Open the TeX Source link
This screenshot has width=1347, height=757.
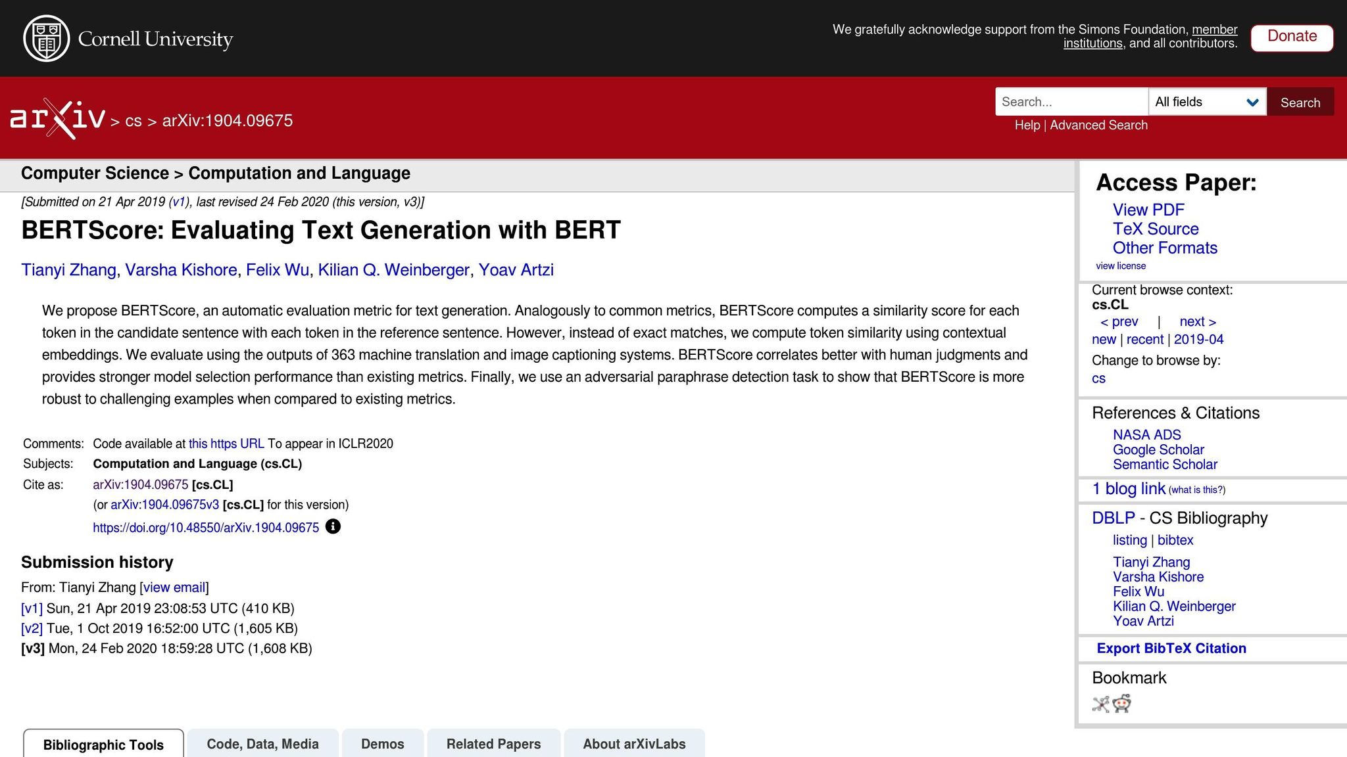1155,229
